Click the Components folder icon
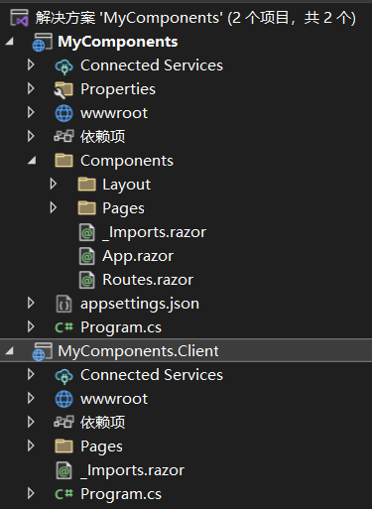 (x=63, y=161)
